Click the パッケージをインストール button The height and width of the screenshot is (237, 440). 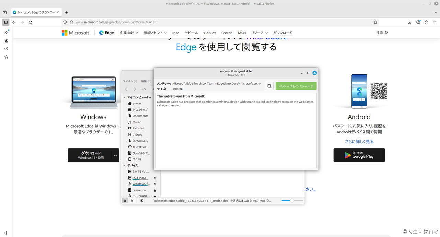pos(296,86)
